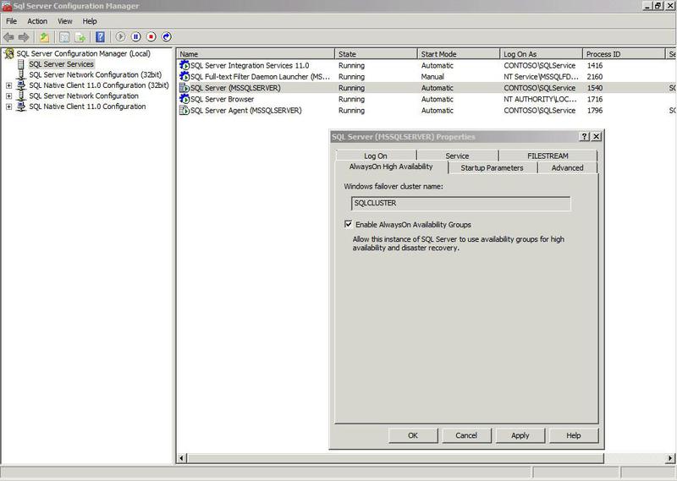Select the SQL Server Agent (MSSQLSERVER) row name

click(x=246, y=111)
